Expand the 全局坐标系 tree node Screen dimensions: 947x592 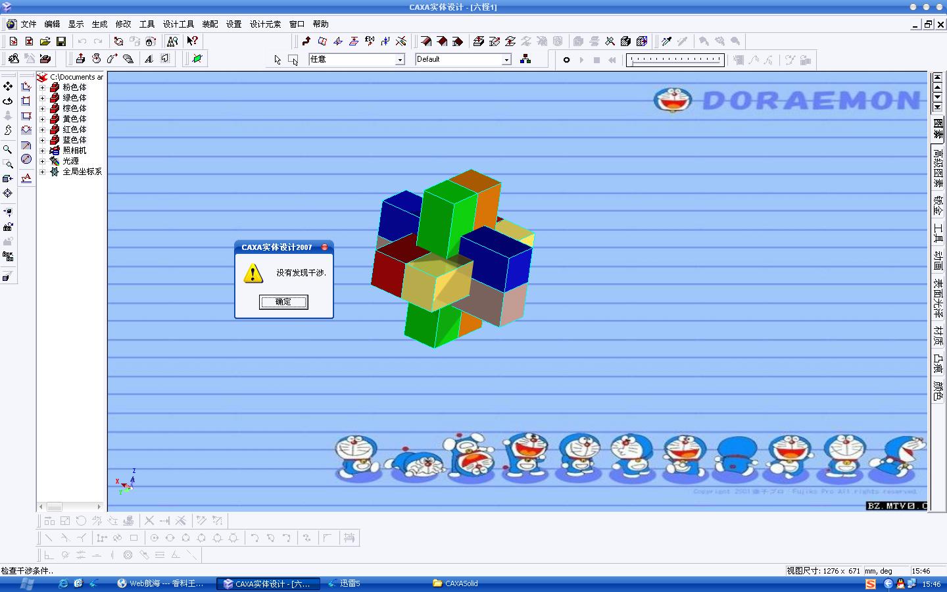click(x=42, y=172)
